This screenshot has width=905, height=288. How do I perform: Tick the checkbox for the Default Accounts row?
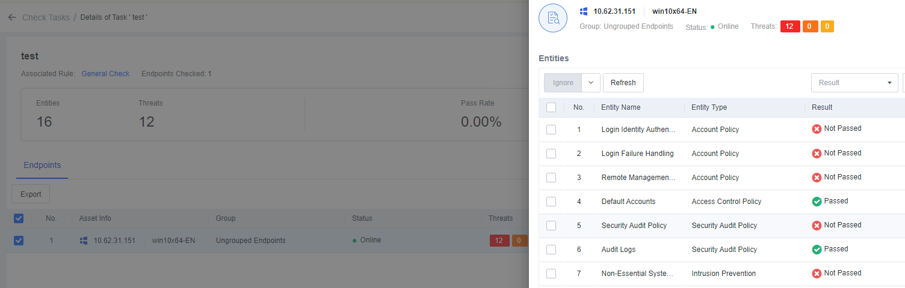551,202
